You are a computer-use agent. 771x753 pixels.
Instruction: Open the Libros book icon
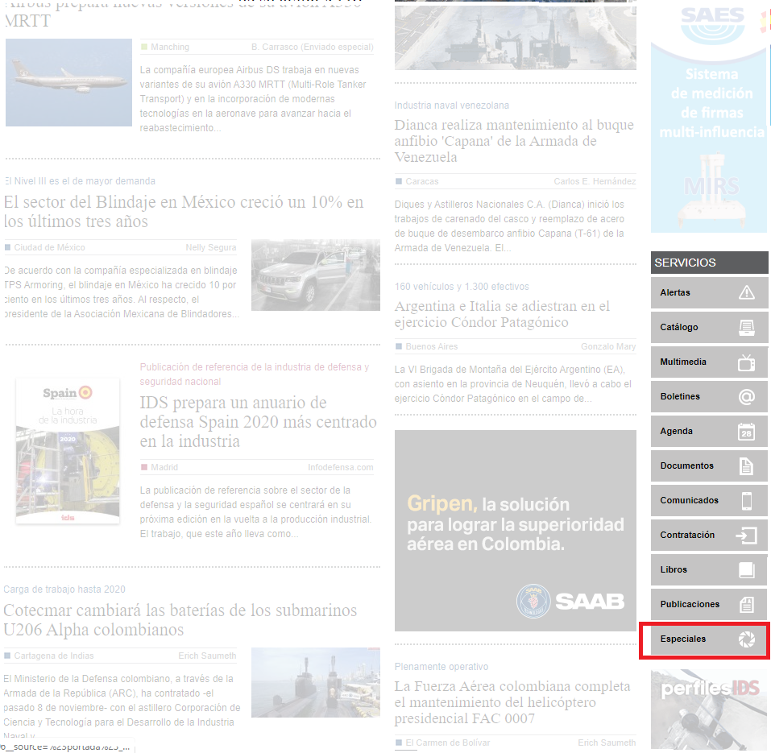click(x=746, y=569)
